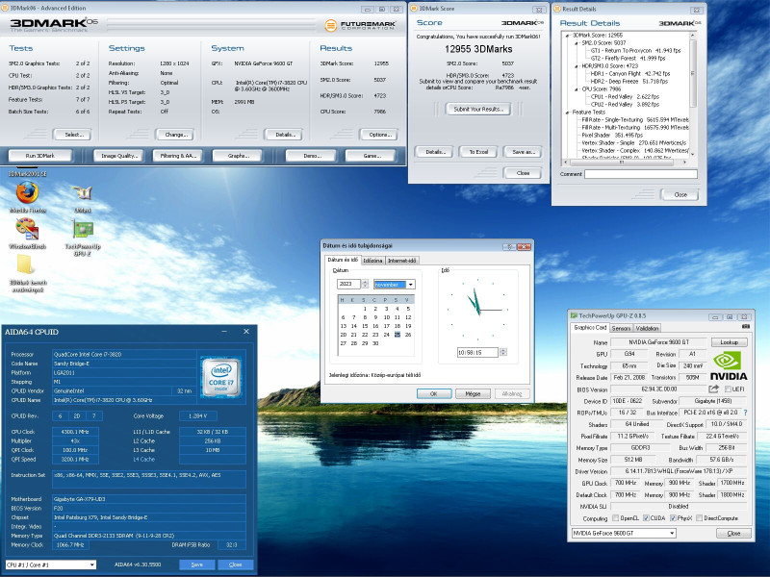Toggle the OpenCL checkbox
Viewport: 770px width, 577px height.
click(615, 518)
